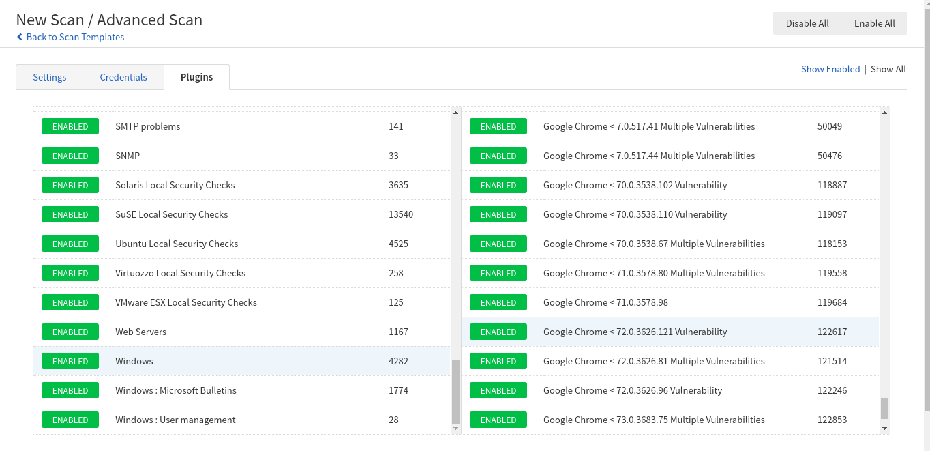
Task: Open Google Chrome < 70.0.3538.67 Multiple Vulnerabilities
Action: click(x=654, y=244)
